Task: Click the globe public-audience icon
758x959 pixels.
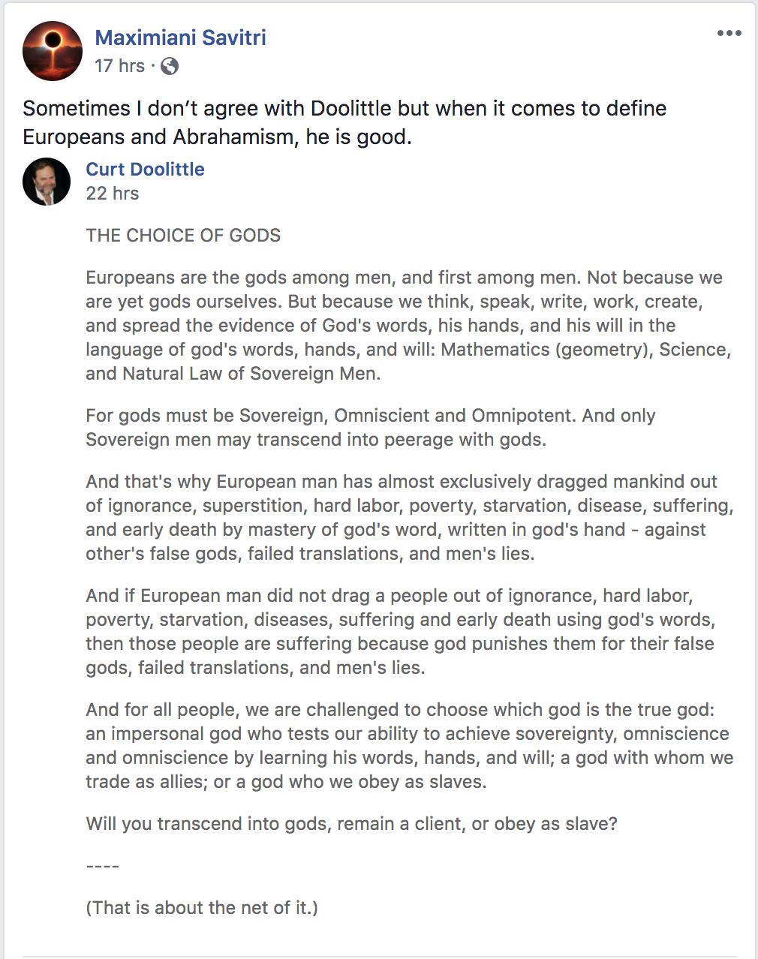Action: pos(170,66)
